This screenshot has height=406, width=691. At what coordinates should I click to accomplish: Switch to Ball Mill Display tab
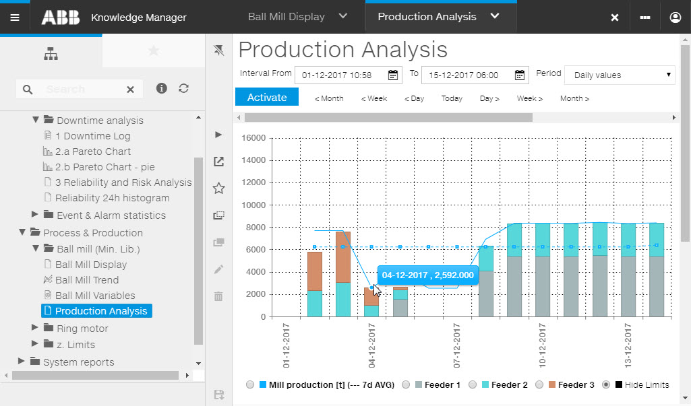(297, 17)
